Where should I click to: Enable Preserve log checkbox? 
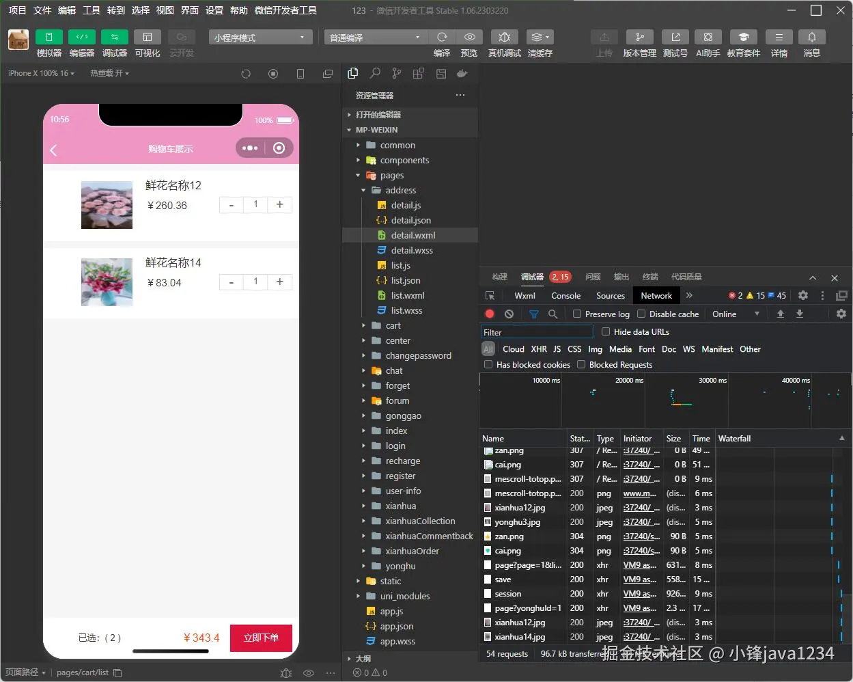pyautogui.click(x=577, y=314)
